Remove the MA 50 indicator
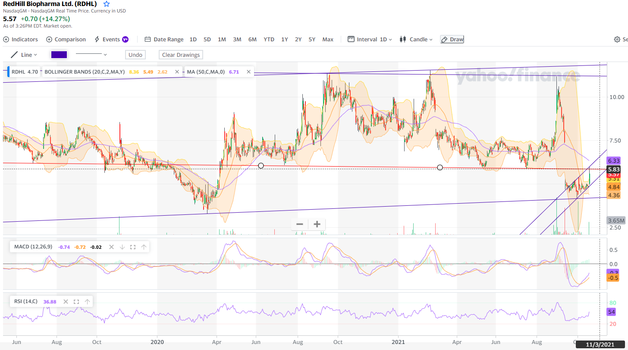The width and height of the screenshot is (628, 350). coord(248,72)
